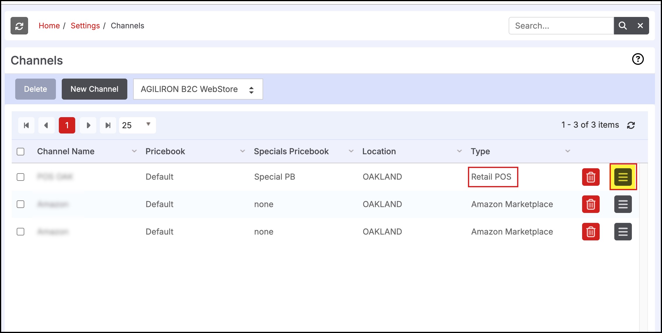Viewport: 662px width, 333px height.
Task: Open Type column menu chevron
Action: (568, 151)
